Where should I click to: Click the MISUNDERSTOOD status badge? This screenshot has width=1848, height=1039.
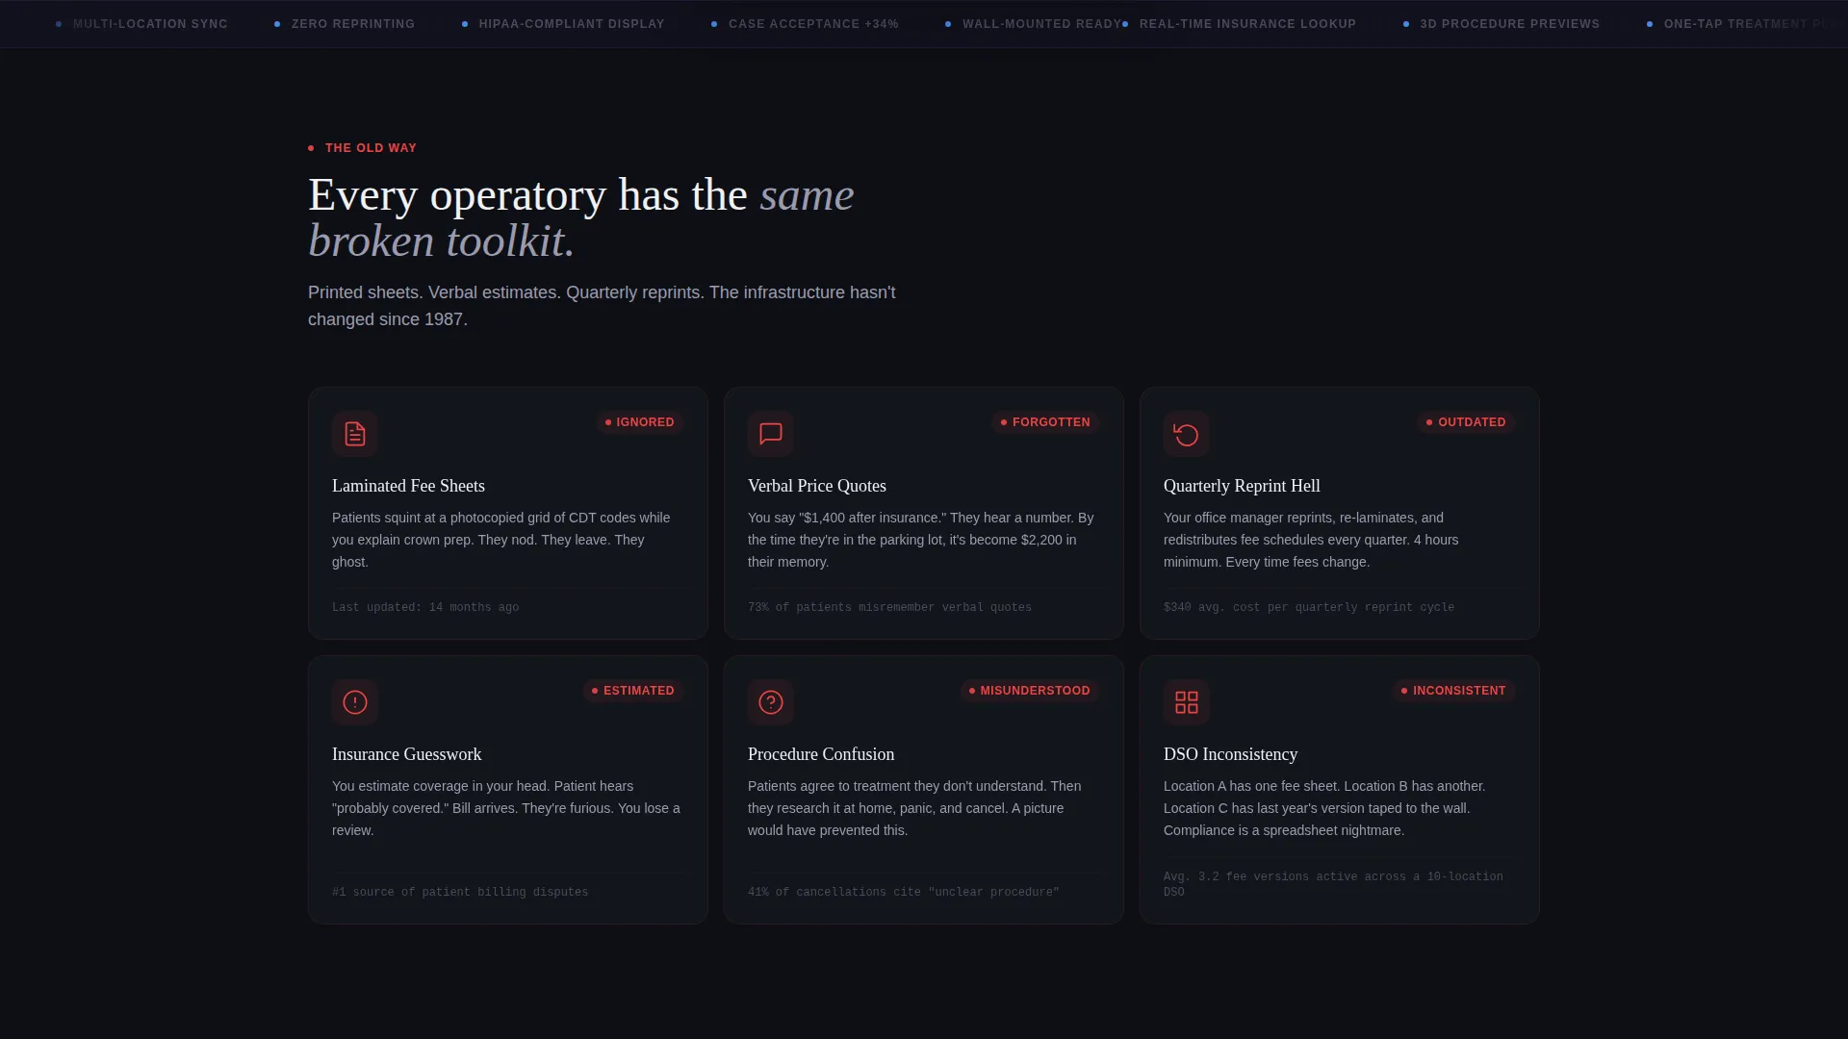[x=1030, y=691]
